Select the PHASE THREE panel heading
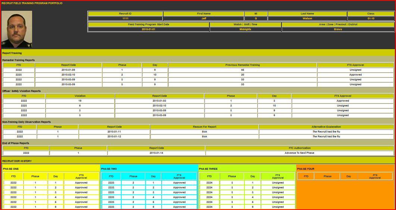This screenshot has height=210, width=396. (x=208, y=169)
